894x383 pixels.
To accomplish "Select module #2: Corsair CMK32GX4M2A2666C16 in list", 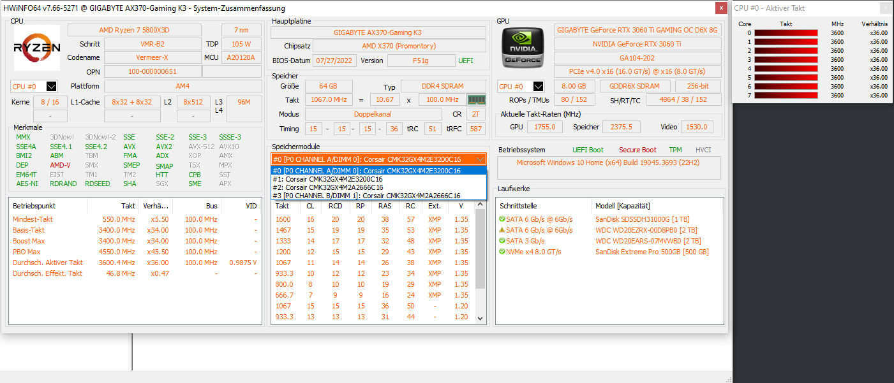I will [x=379, y=187].
